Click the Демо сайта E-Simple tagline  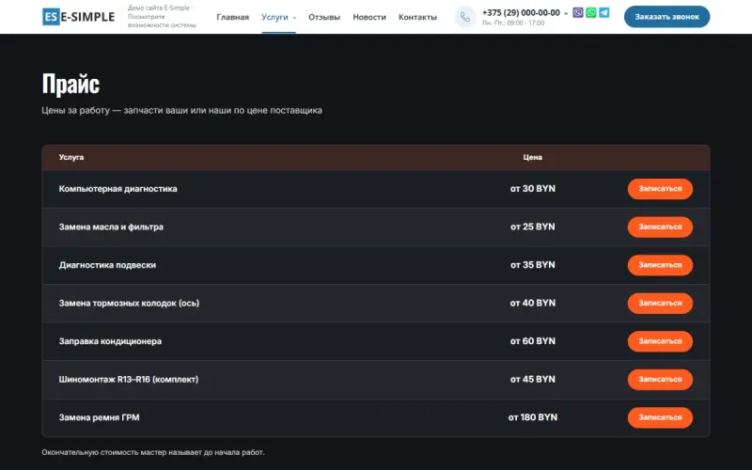(162, 17)
